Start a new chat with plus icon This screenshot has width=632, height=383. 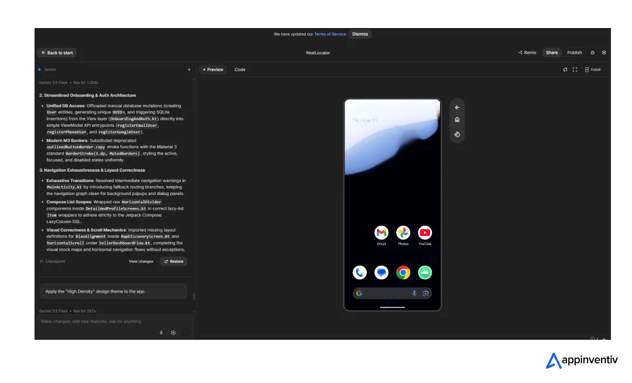pyautogui.click(x=189, y=69)
